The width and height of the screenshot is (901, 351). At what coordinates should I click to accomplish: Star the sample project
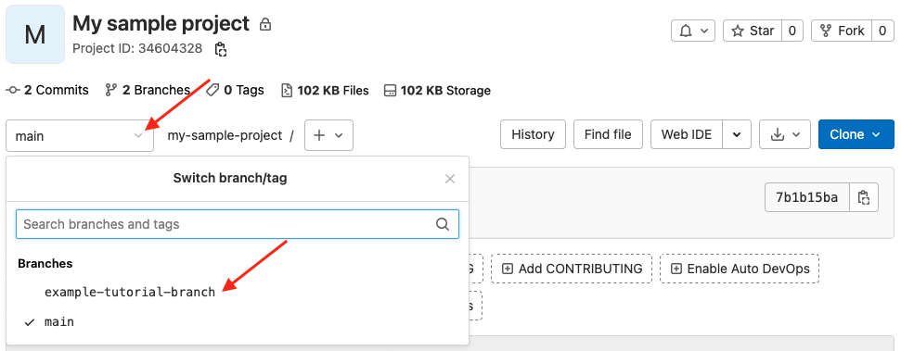(753, 31)
